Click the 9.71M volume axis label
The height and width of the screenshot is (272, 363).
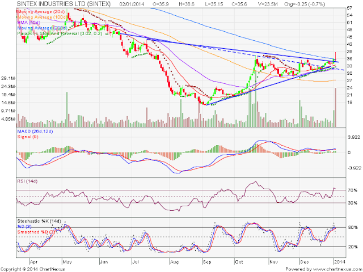point(8,111)
